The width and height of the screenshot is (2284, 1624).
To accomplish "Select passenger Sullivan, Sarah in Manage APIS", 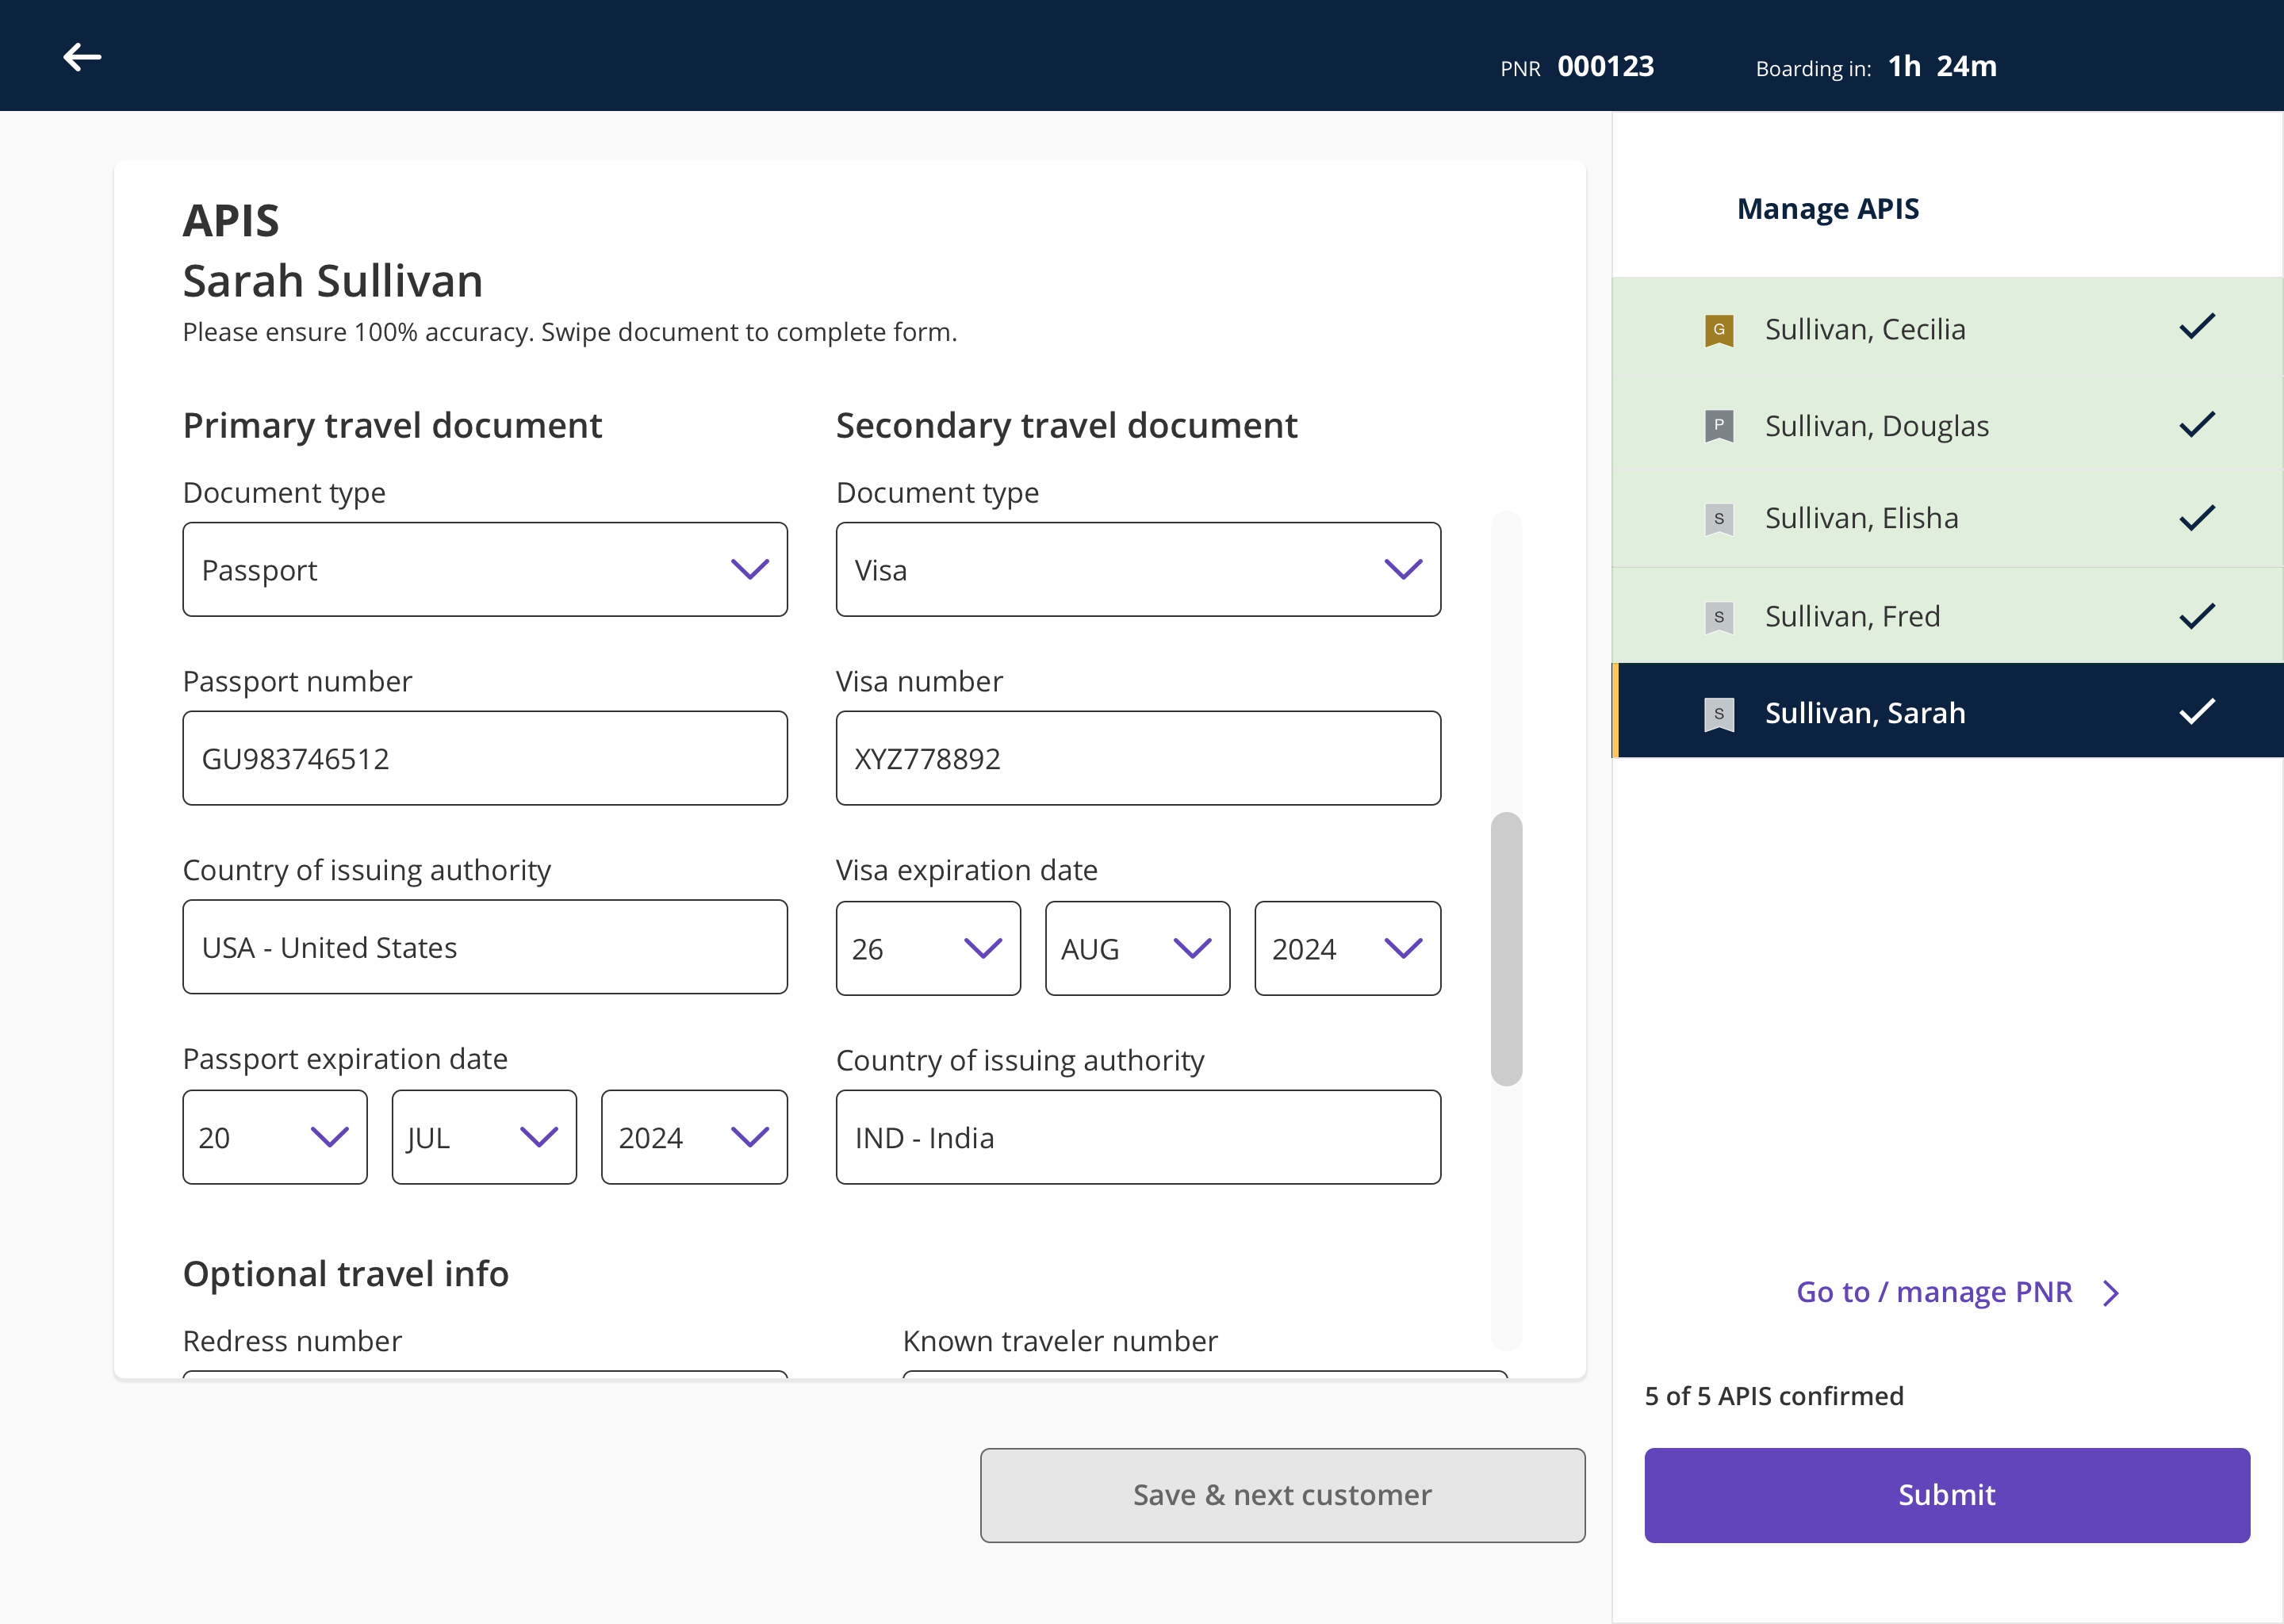I will [1947, 711].
